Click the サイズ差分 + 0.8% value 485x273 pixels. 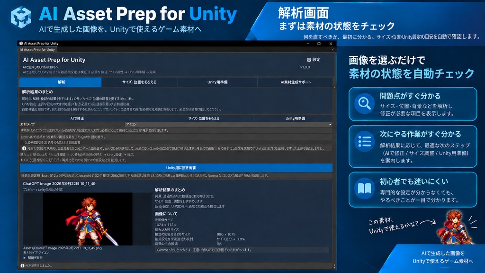click(231, 239)
